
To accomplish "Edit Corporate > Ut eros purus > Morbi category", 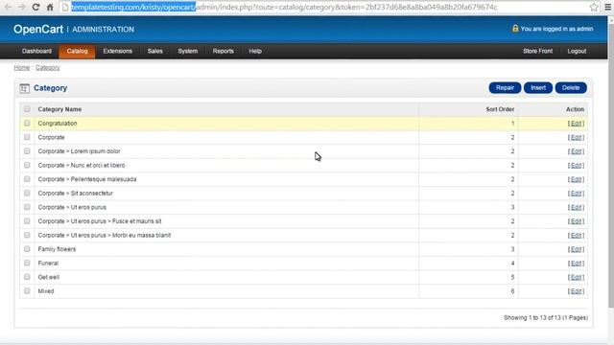I will (576, 236).
